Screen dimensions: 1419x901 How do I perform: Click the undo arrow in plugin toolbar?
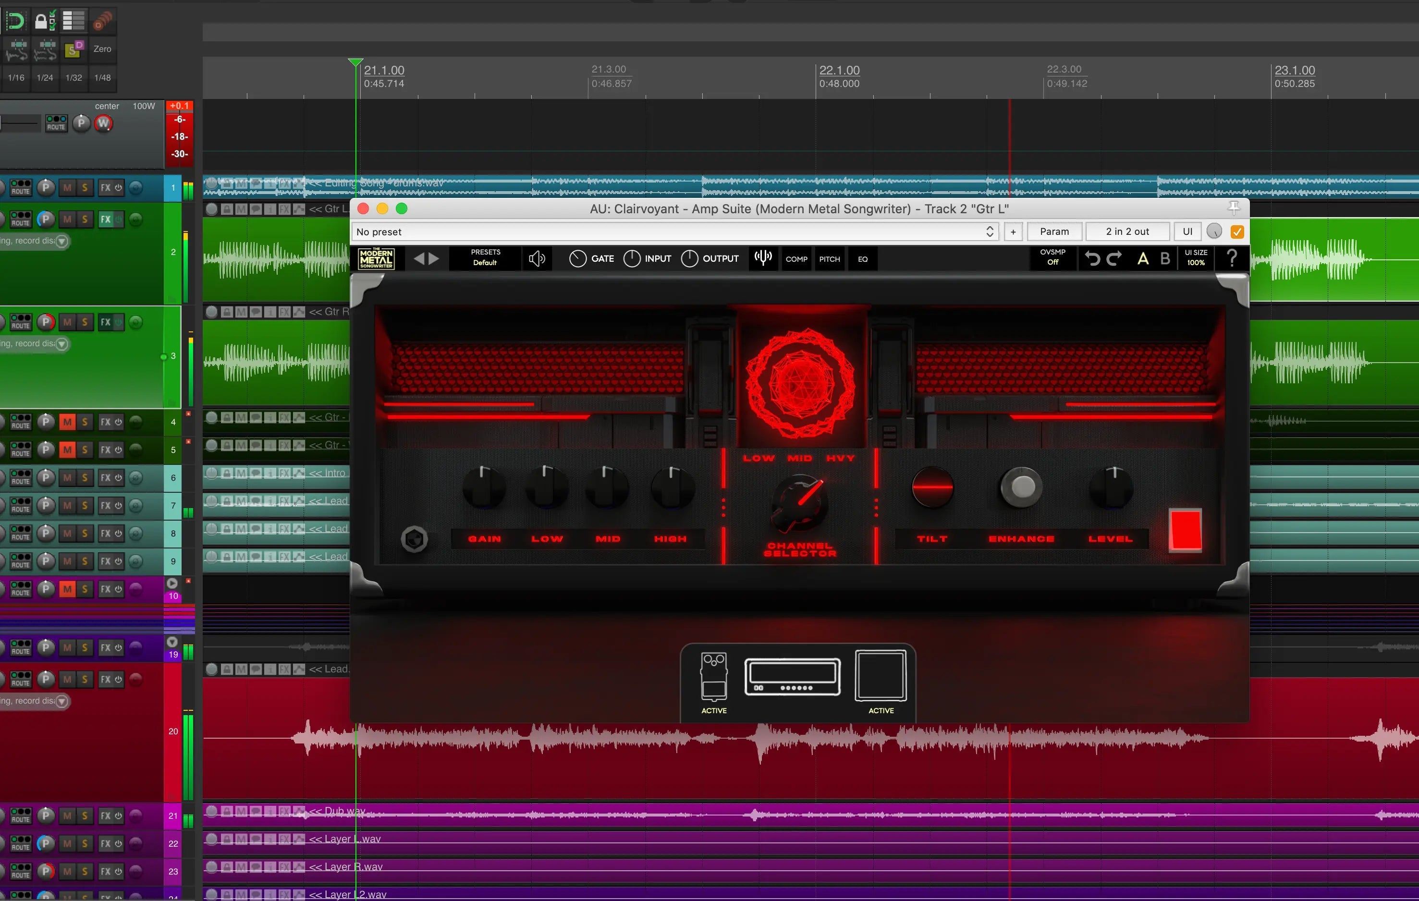pos(1092,259)
